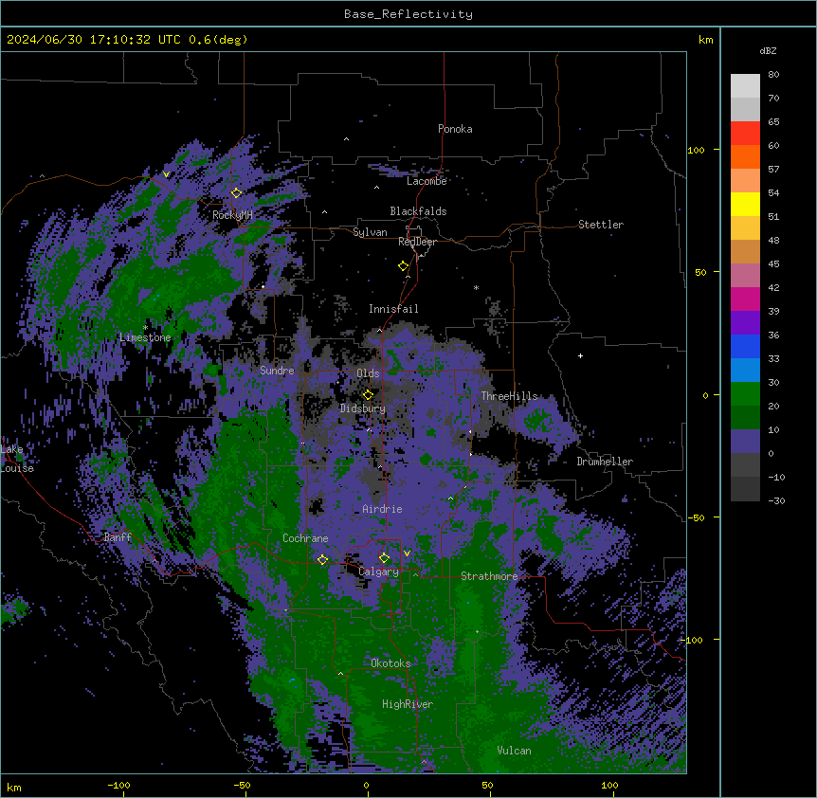The height and width of the screenshot is (798, 817).
Task: Click the HighRiver map label
Action: [x=408, y=704]
